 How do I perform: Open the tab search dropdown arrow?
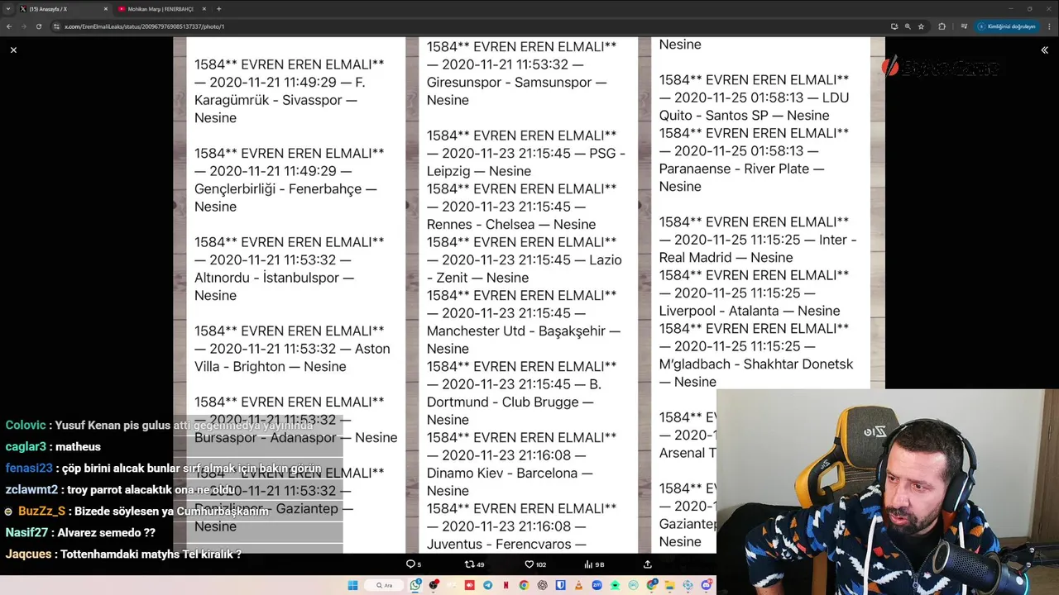7,9
